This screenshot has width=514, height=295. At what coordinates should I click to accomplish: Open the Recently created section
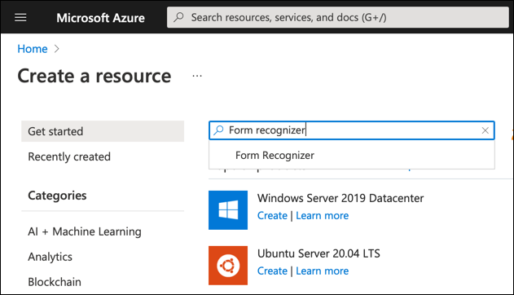point(69,156)
